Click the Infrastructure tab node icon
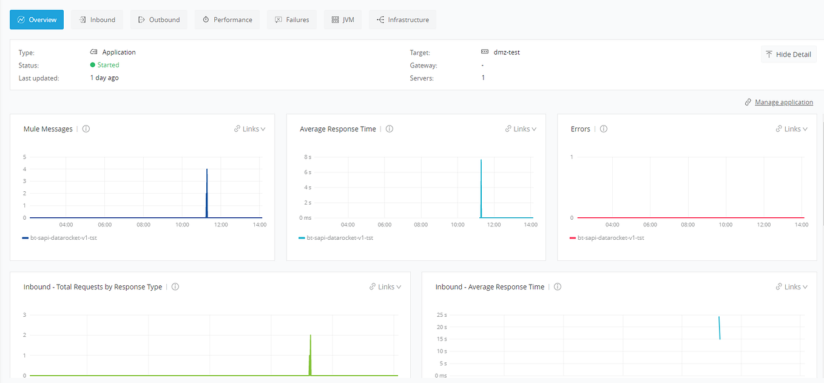 [380, 19]
